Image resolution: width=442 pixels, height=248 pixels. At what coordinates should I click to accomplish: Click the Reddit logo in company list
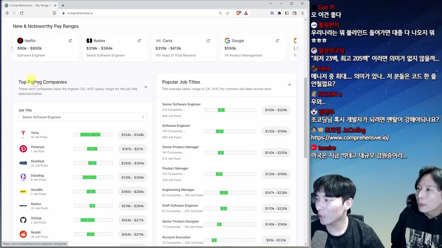(23, 234)
